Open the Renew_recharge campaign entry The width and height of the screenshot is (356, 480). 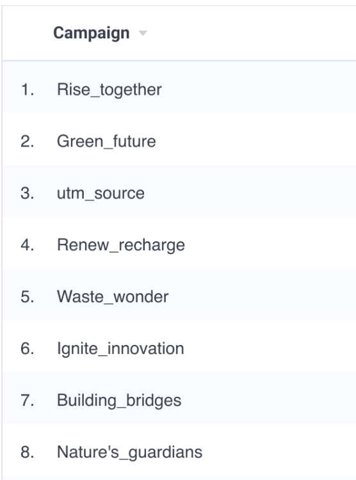[x=121, y=245]
